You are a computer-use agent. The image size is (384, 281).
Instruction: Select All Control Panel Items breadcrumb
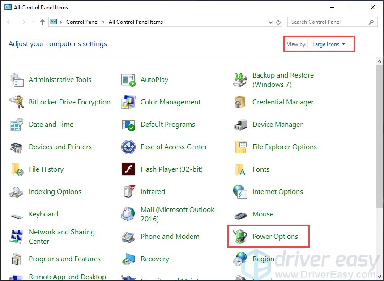tap(136, 22)
